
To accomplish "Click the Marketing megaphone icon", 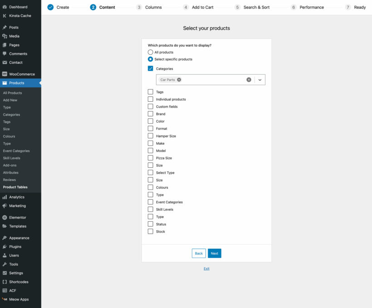I will [5, 206].
